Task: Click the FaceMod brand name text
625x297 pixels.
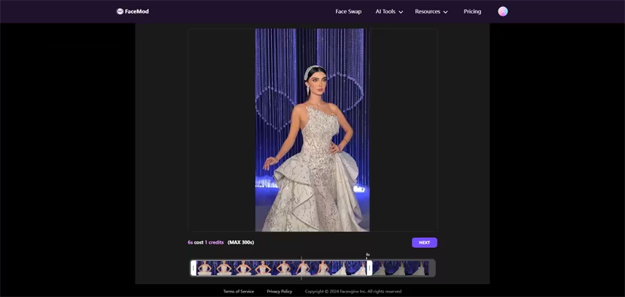Action: coord(137,11)
